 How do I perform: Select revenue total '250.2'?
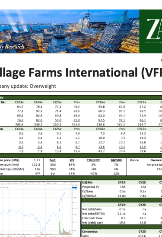coord(57,125)
